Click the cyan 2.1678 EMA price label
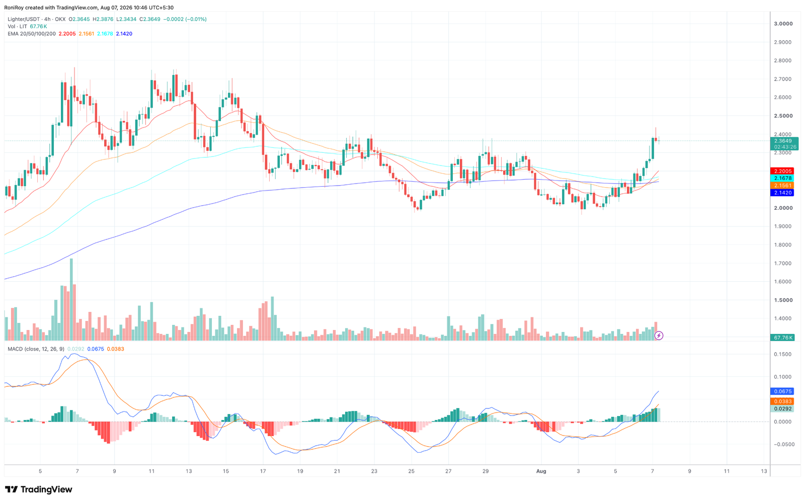 pyautogui.click(x=782, y=179)
